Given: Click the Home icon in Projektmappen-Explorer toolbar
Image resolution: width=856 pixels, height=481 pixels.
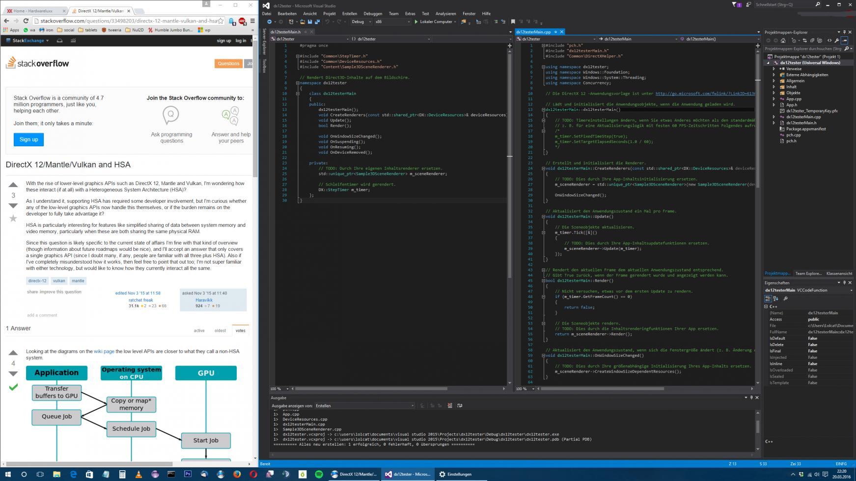Looking at the screenshot, I should (x=783, y=40).
